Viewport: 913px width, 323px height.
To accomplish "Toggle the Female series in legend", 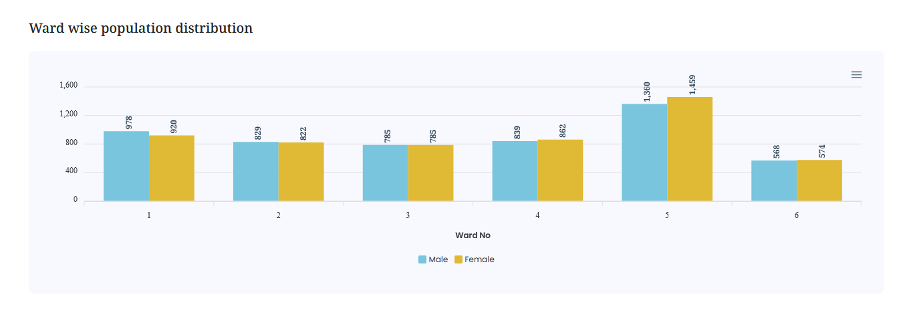I will [479, 259].
